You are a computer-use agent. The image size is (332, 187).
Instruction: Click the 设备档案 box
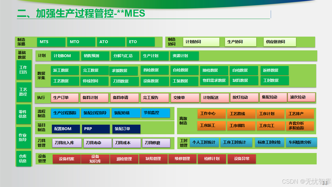[67, 159]
